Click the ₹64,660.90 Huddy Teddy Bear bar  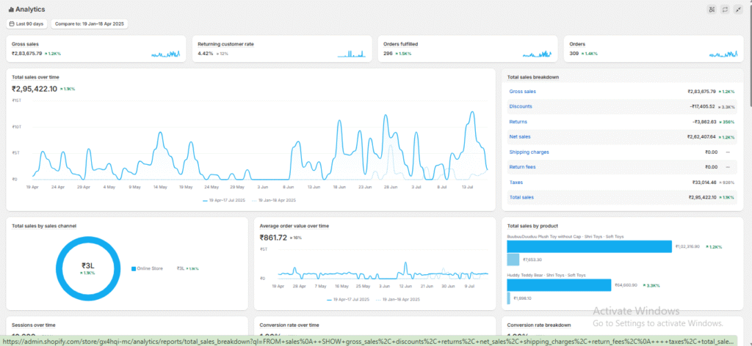click(559, 285)
